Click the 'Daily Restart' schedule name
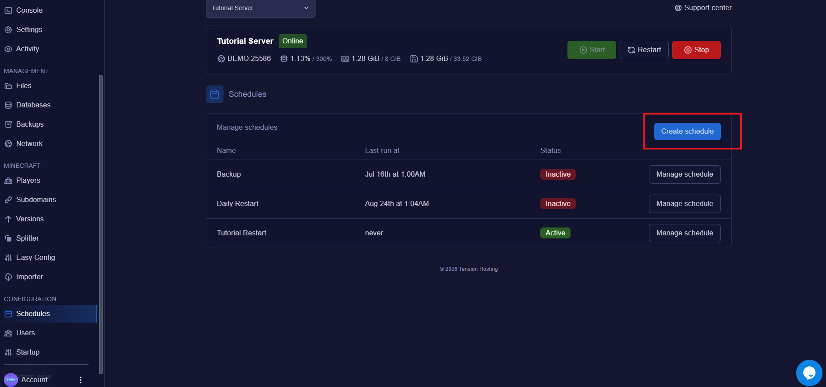This screenshot has width=826, height=387. pos(238,204)
